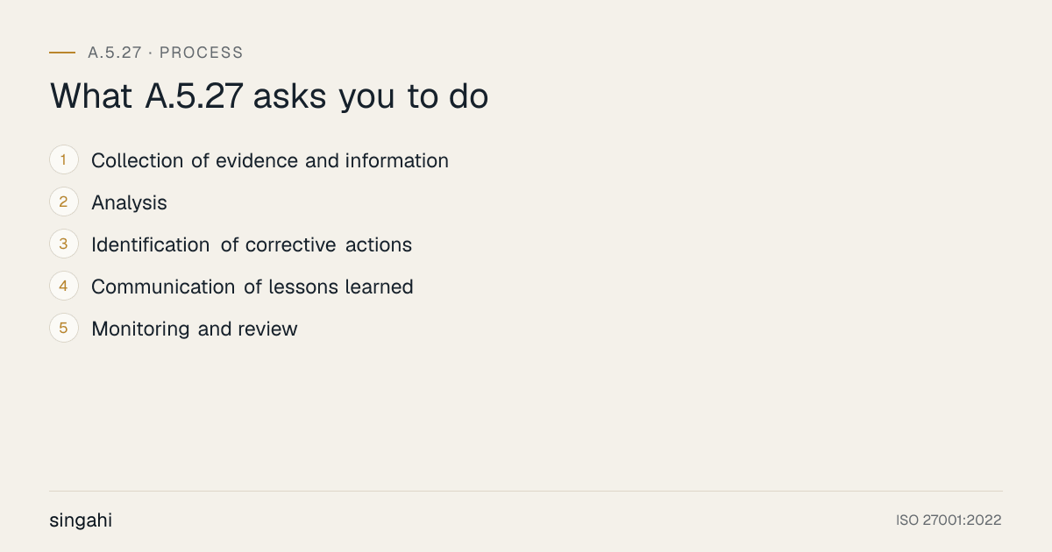1052x552 pixels.
Task: Select the 'Analysis' list item
Action: click(129, 203)
